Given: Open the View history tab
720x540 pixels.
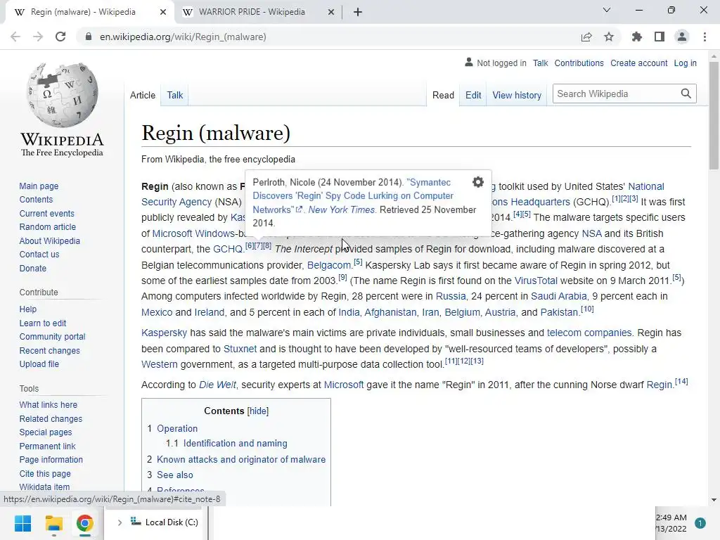Looking at the screenshot, I should (517, 95).
